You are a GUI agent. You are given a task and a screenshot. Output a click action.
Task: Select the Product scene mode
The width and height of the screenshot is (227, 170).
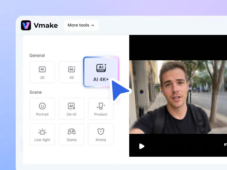click(x=101, y=109)
